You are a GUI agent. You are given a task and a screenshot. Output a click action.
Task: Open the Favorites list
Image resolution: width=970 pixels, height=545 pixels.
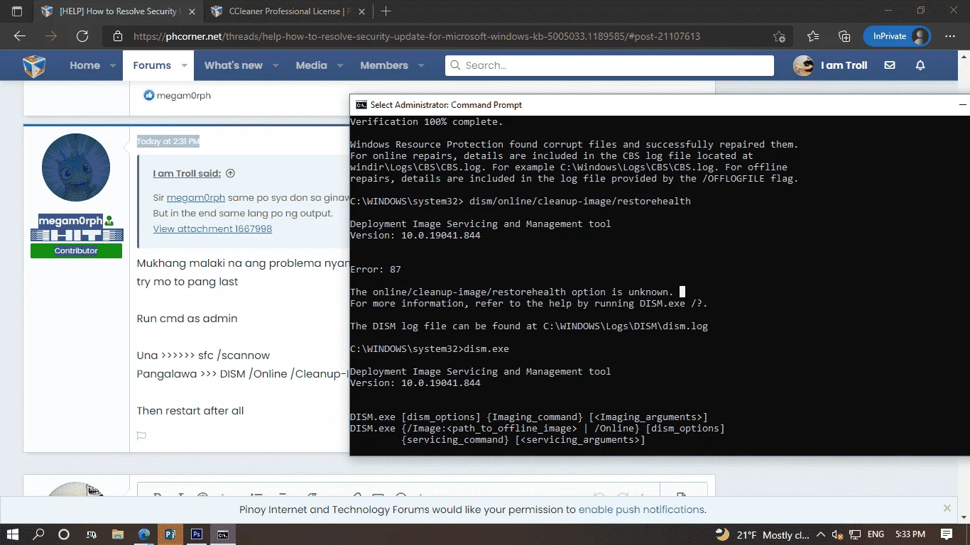(x=813, y=36)
